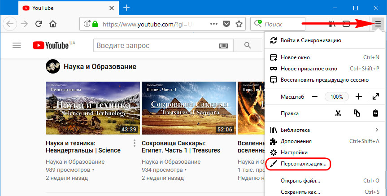Viewport: 387px width, 196px height.
Task: Open page actions three-dot menu
Action: pos(214,24)
